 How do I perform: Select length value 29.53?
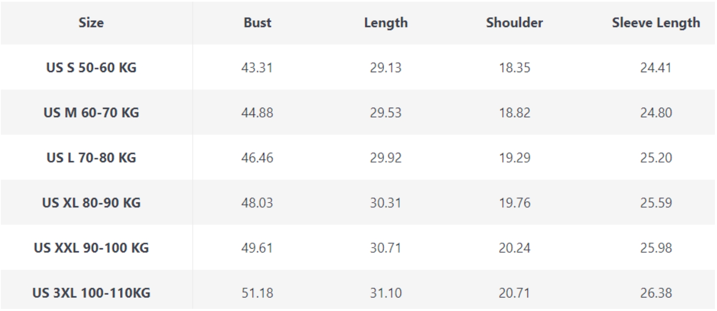tap(386, 112)
